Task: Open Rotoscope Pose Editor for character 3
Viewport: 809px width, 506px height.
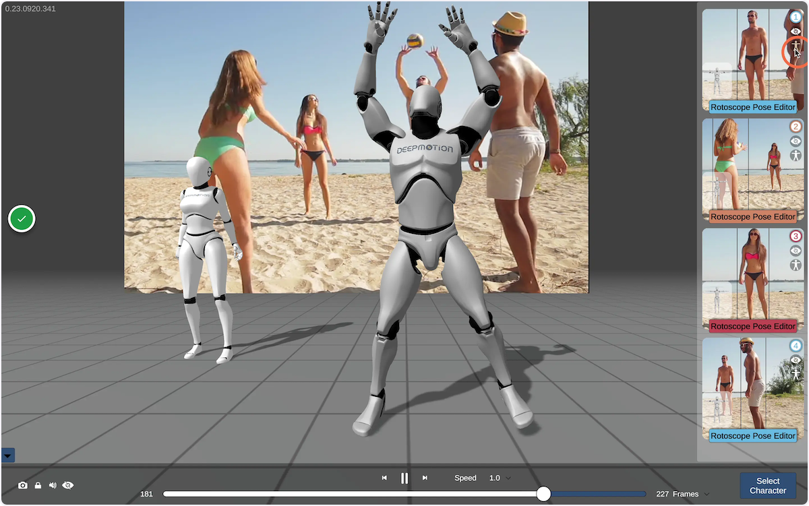Action: pyautogui.click(x=753, y=326)
